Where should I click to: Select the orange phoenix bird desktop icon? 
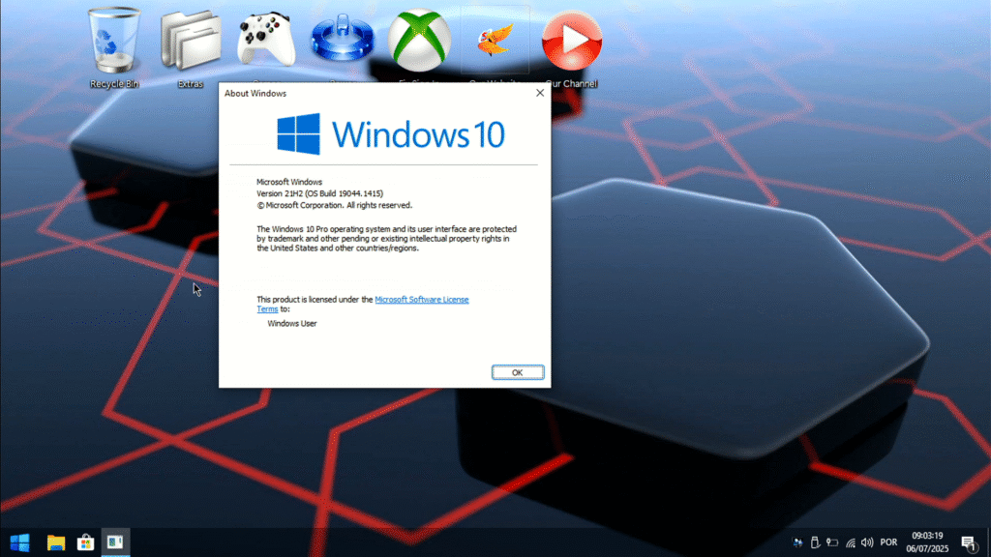[495, 40]
